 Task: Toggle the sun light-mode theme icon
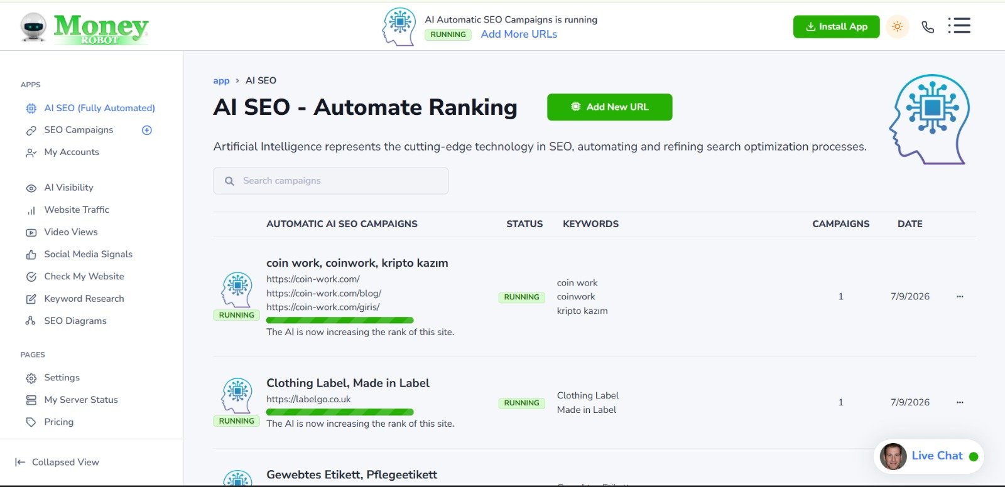897,26
